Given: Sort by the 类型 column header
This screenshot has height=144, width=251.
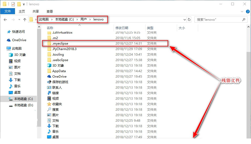Looking at the screenshot, I should coord(150,28).
